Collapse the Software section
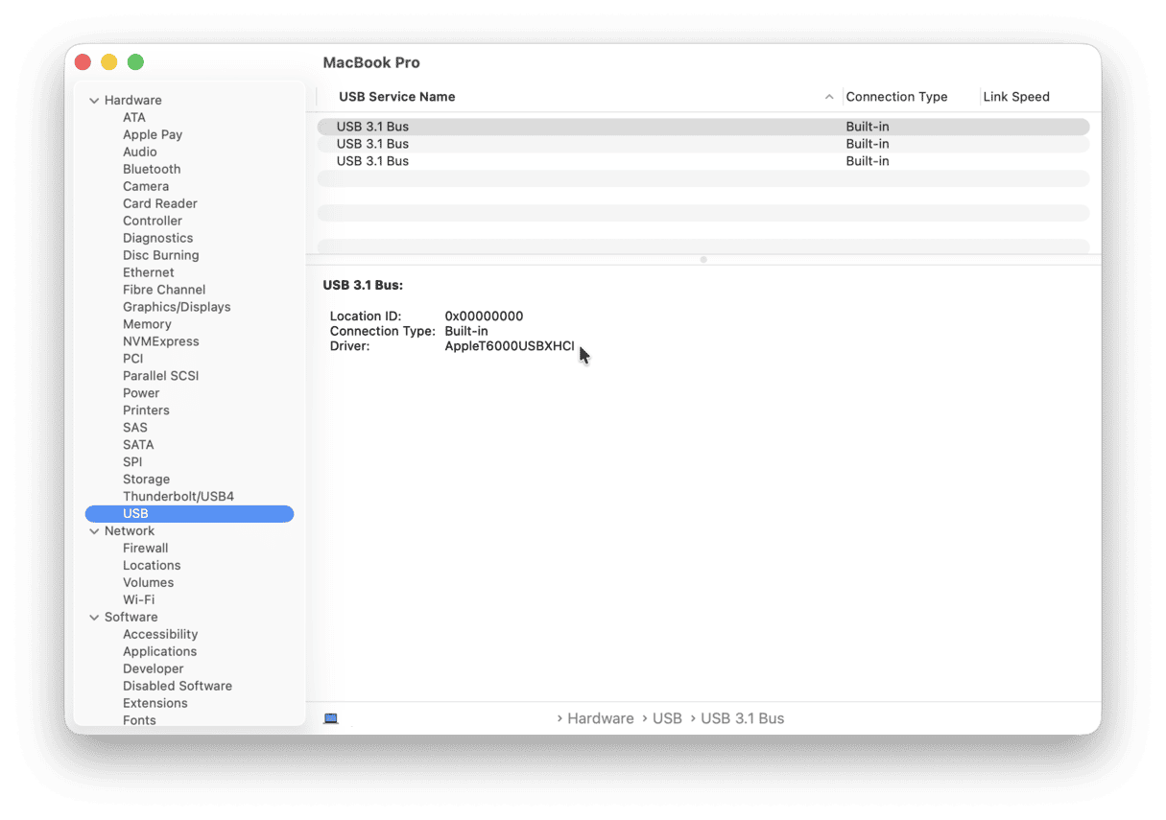This screenshot has height=820, width=1166. click(x=94, y=617)
